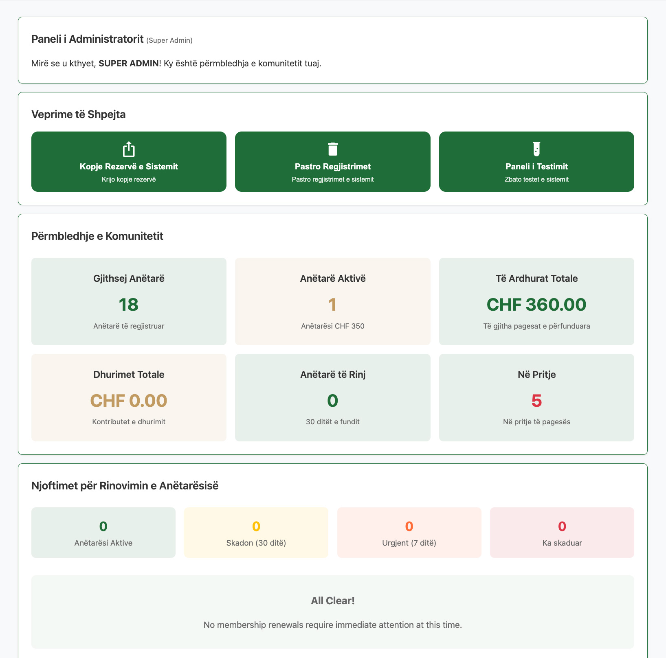Click 'Kontributet e dhurimit' subtitle
666x658 pixels.
coord(129,422)
